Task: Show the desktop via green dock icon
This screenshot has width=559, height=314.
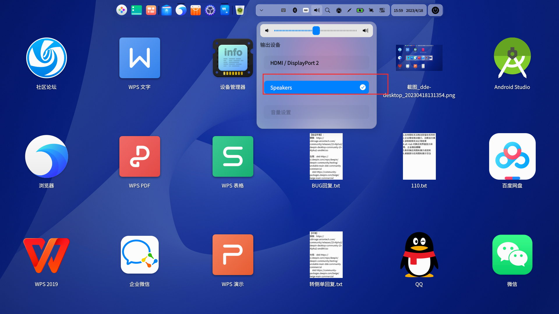Action: pos(136,10)
